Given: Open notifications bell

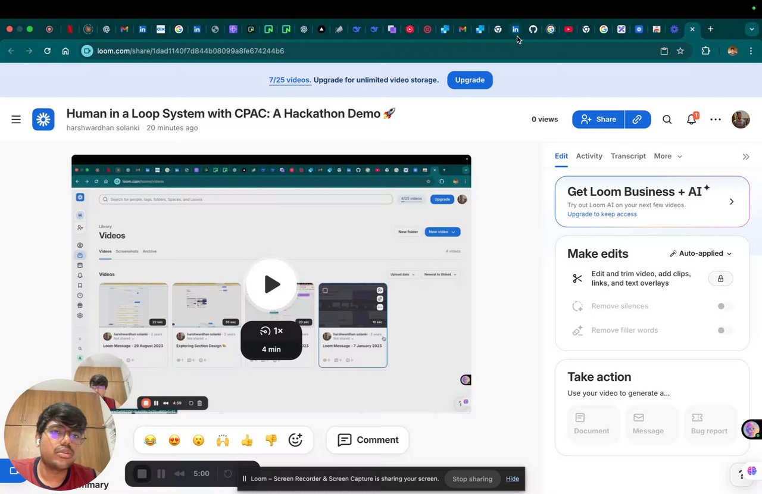Looking at the screenshot, I should click(692, 120).
